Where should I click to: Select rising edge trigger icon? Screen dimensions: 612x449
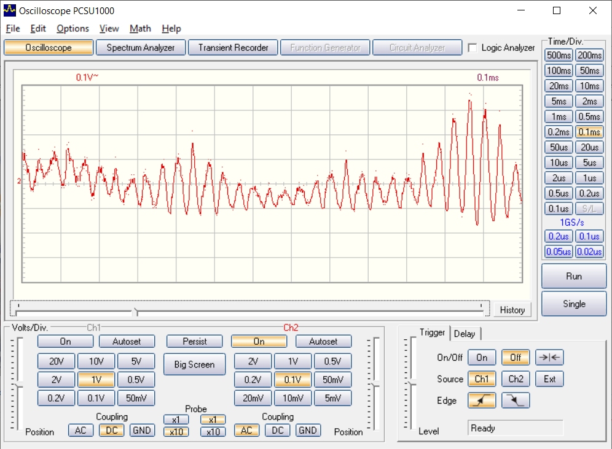[482, 401]
